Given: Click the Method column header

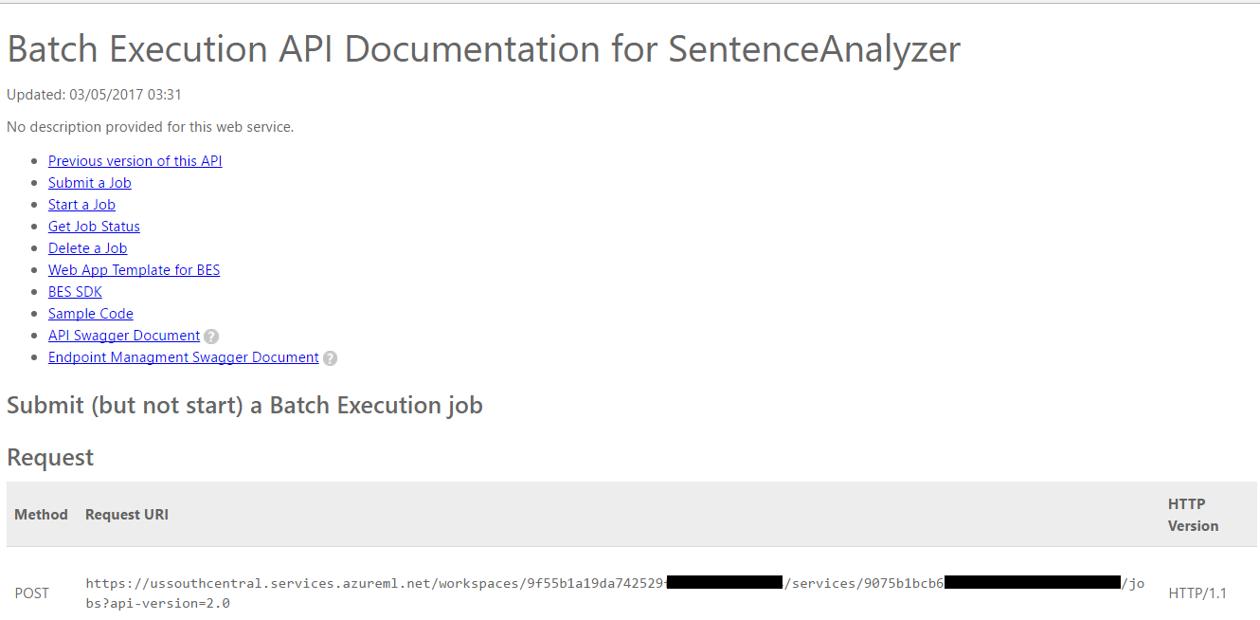Looking at the screenshot, I should coord(41,515).
